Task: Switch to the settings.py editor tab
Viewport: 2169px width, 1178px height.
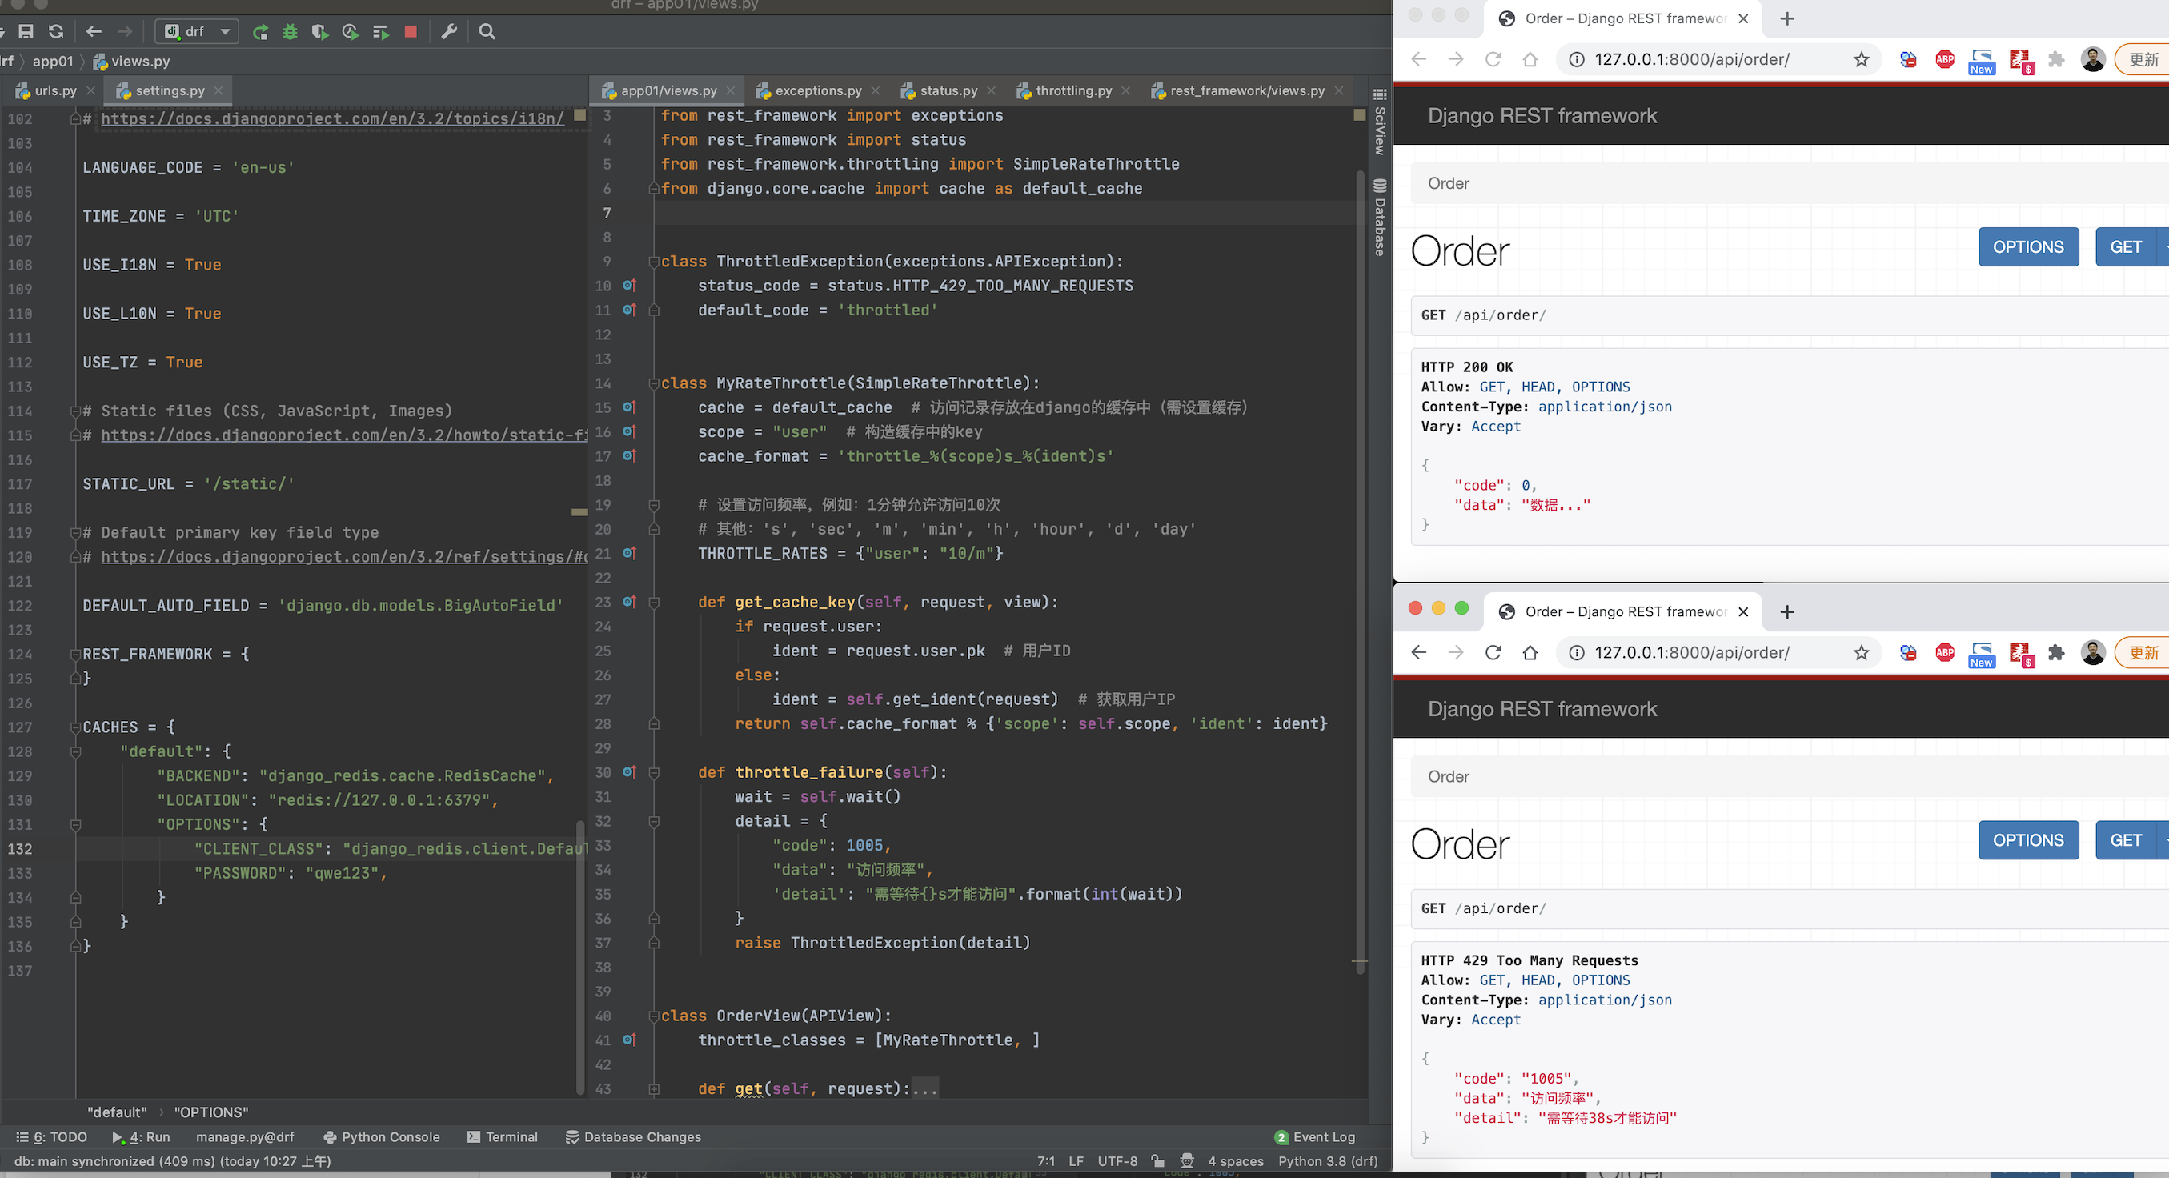Action: point(169,90)
